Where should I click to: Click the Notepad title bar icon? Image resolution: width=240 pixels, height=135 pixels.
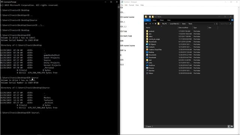pos(122,2)
